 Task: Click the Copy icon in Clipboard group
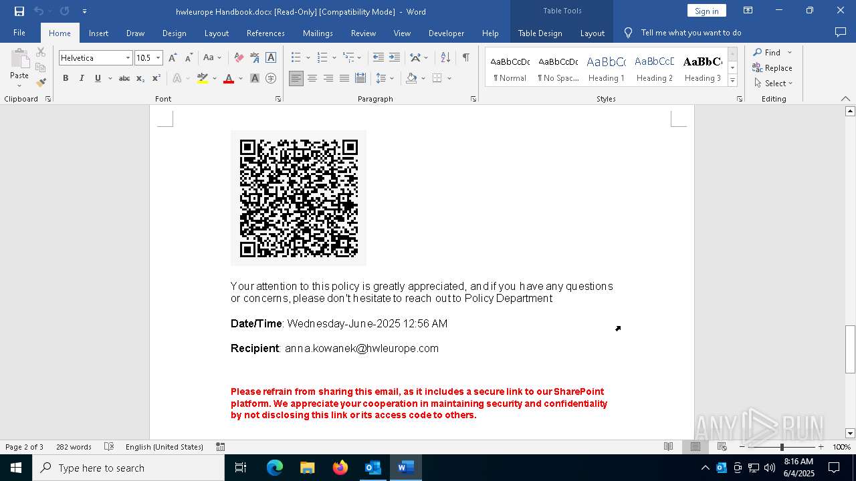pyautogui.click(x=41, y=67)
